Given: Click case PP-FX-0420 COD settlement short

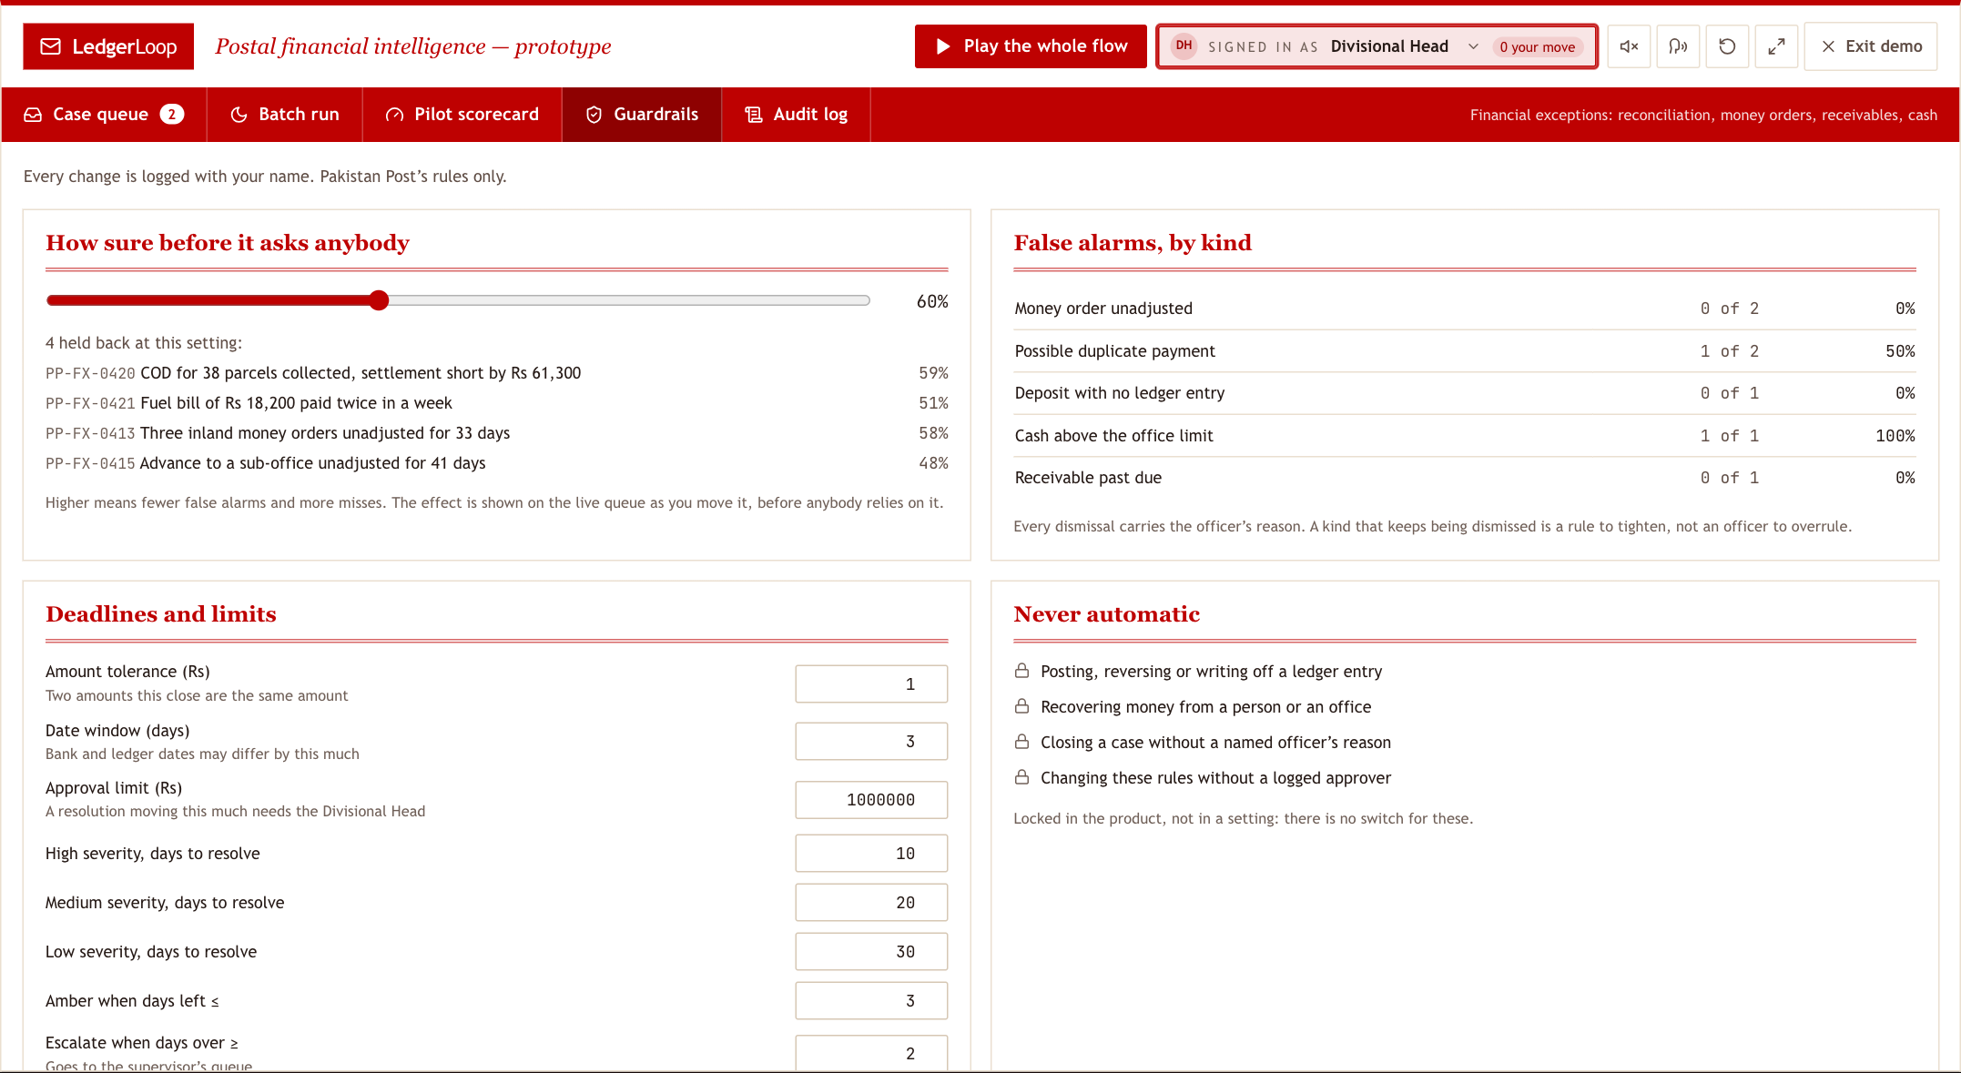Looking at the screenshot, I should (496, 373).
